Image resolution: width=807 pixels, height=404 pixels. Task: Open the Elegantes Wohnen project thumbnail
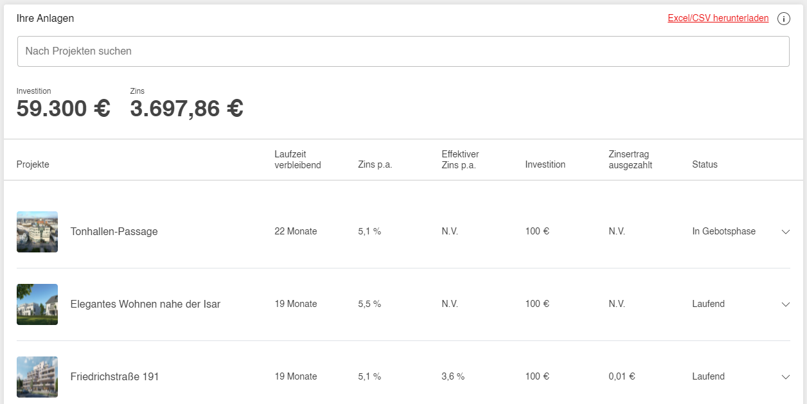point(37,304)
